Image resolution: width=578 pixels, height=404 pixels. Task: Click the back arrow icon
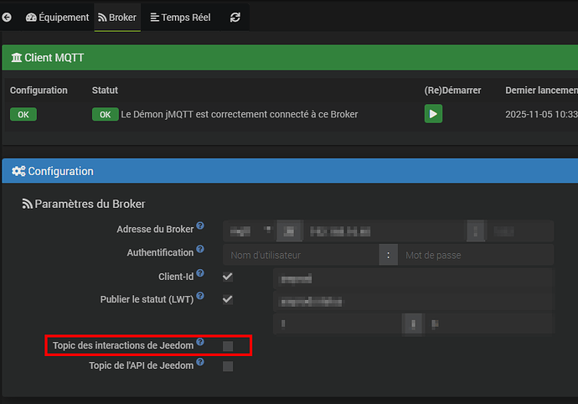[x=8, y=17]
